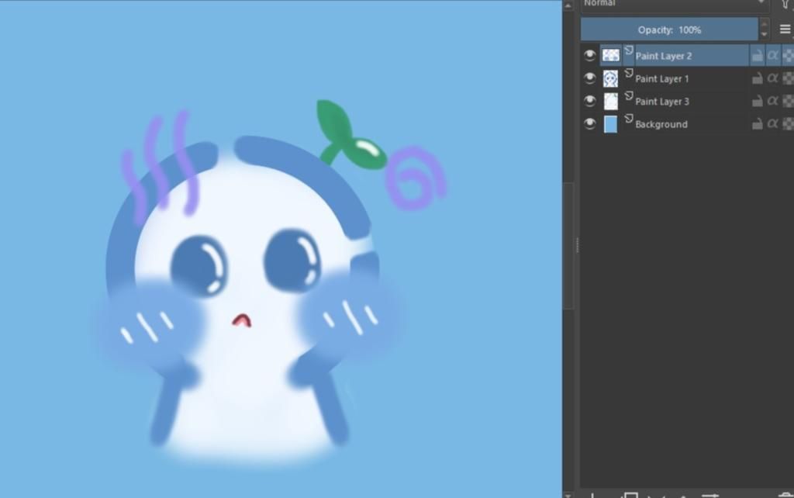The image size is (794, 498).
Task: Toggle inherit alpha checker icon on Paint Layer 3
Action: pyautogui.click(x=789, y=101)
